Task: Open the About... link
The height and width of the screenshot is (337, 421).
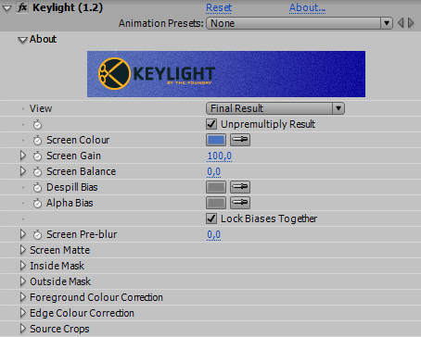Action: click(x=307, y=7)
